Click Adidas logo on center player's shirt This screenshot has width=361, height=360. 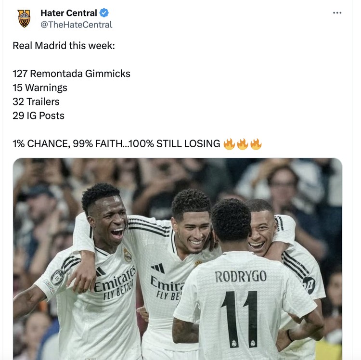(158, 268)
